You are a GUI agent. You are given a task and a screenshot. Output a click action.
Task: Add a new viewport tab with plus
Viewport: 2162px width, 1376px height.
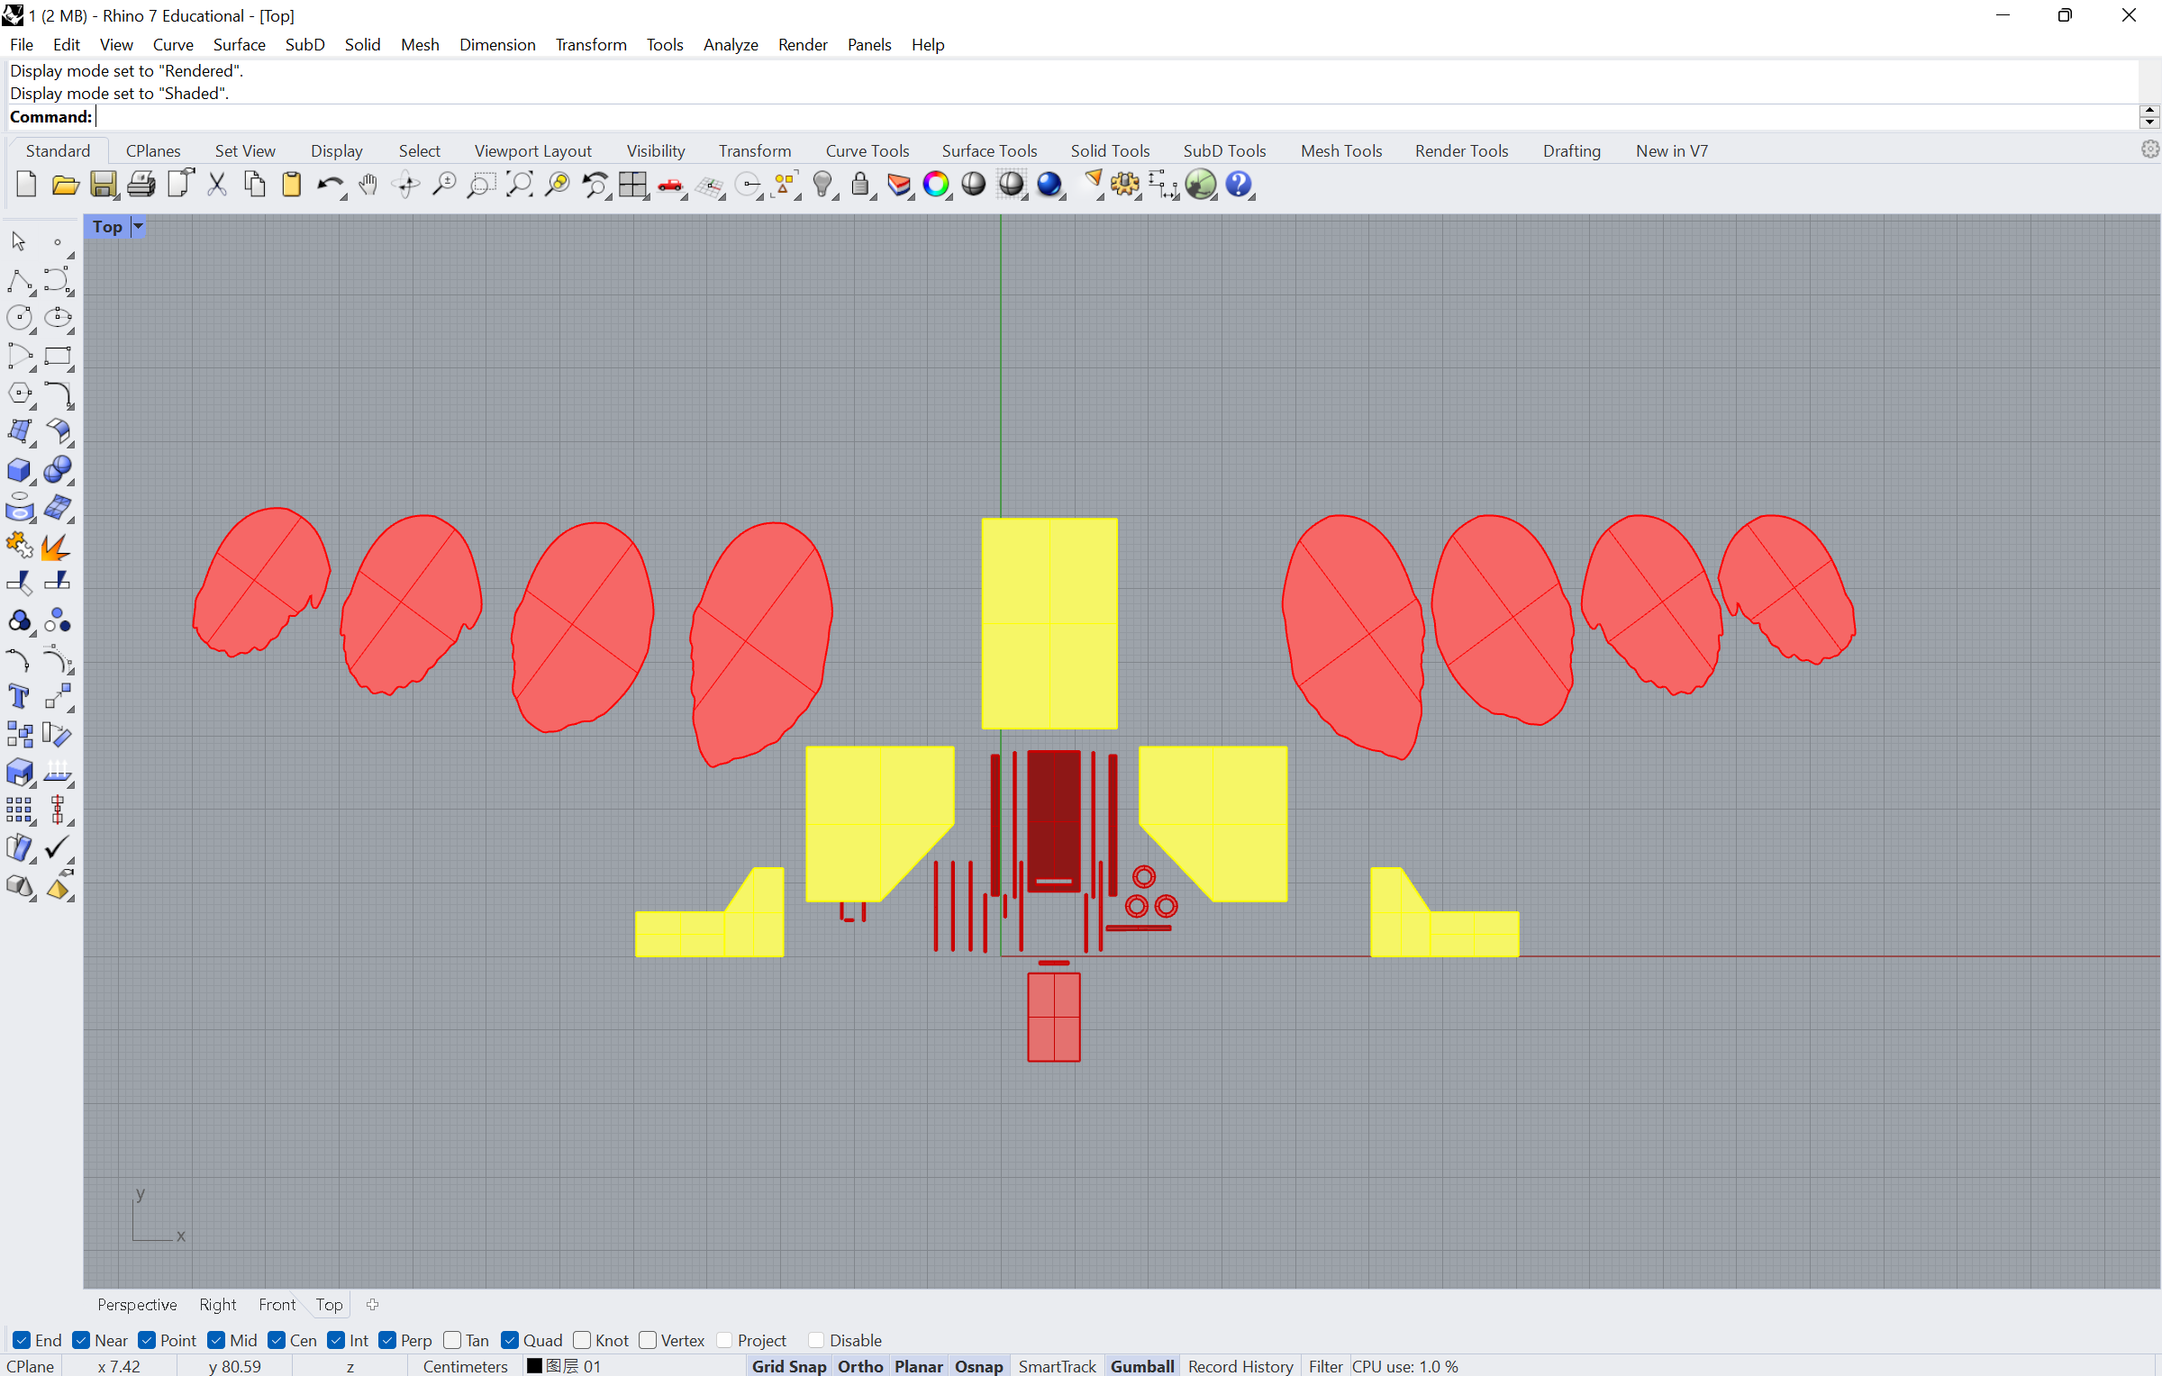coord(372,1304)
